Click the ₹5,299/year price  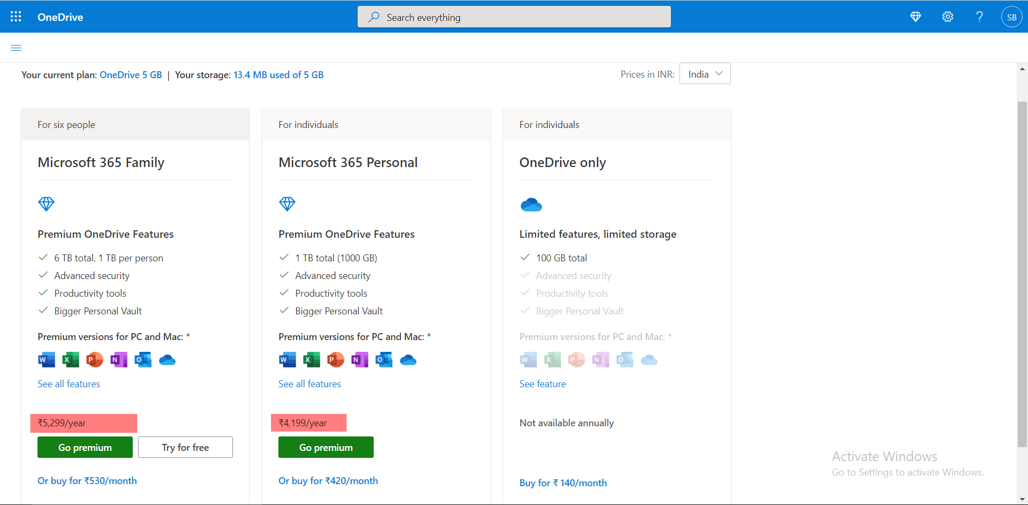tap(62, 423)
